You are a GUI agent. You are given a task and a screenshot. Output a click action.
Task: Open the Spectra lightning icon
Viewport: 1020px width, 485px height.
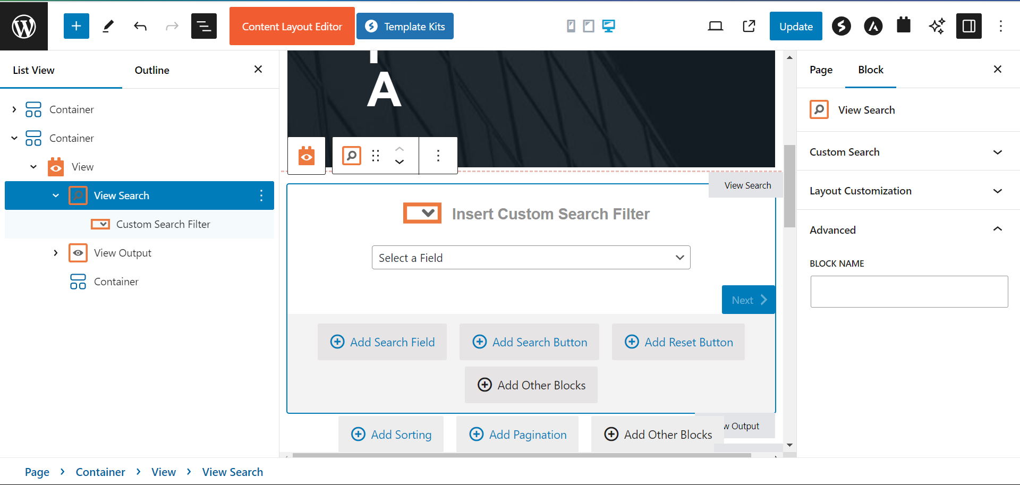click(x=841, y=26)
